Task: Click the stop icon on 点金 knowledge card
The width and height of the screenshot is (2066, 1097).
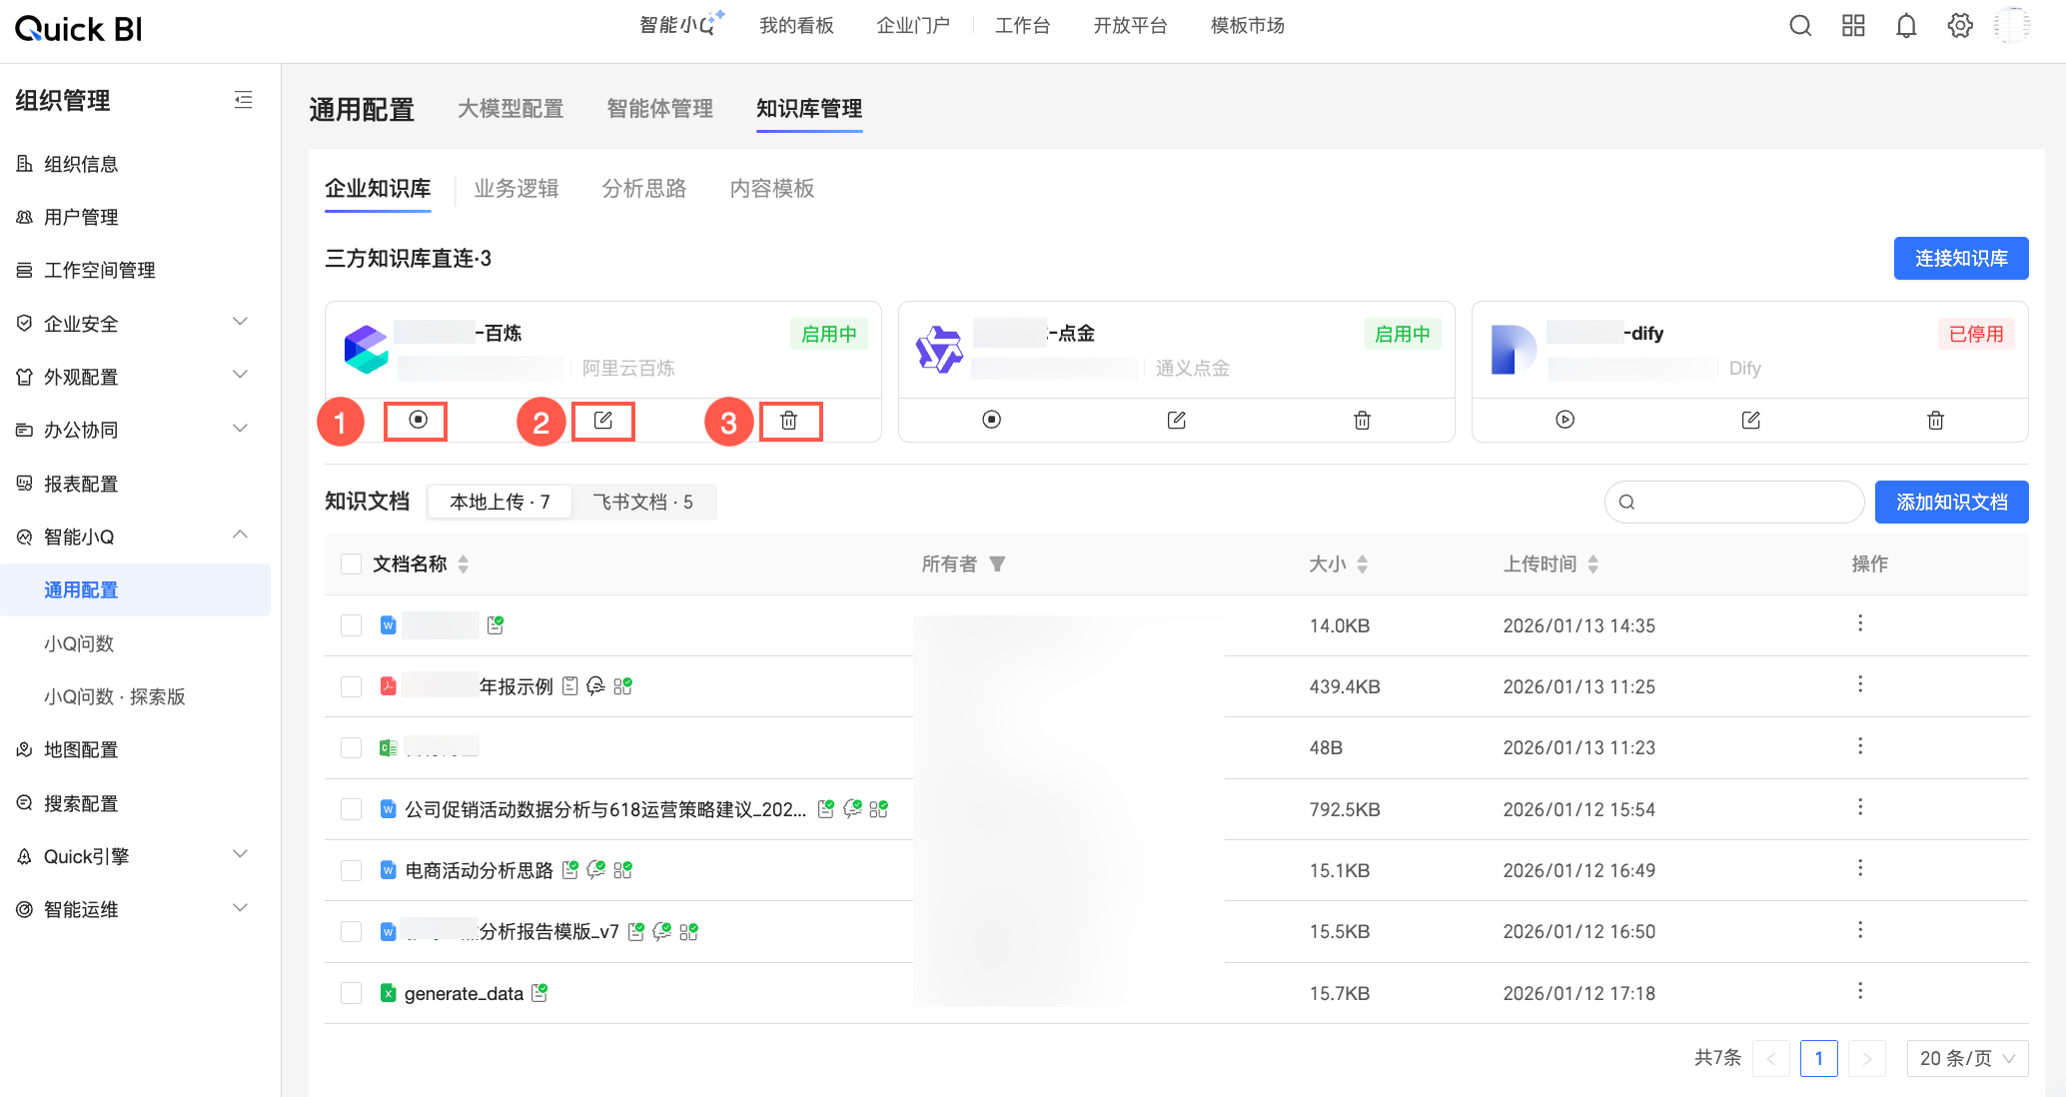Action: 991,421
